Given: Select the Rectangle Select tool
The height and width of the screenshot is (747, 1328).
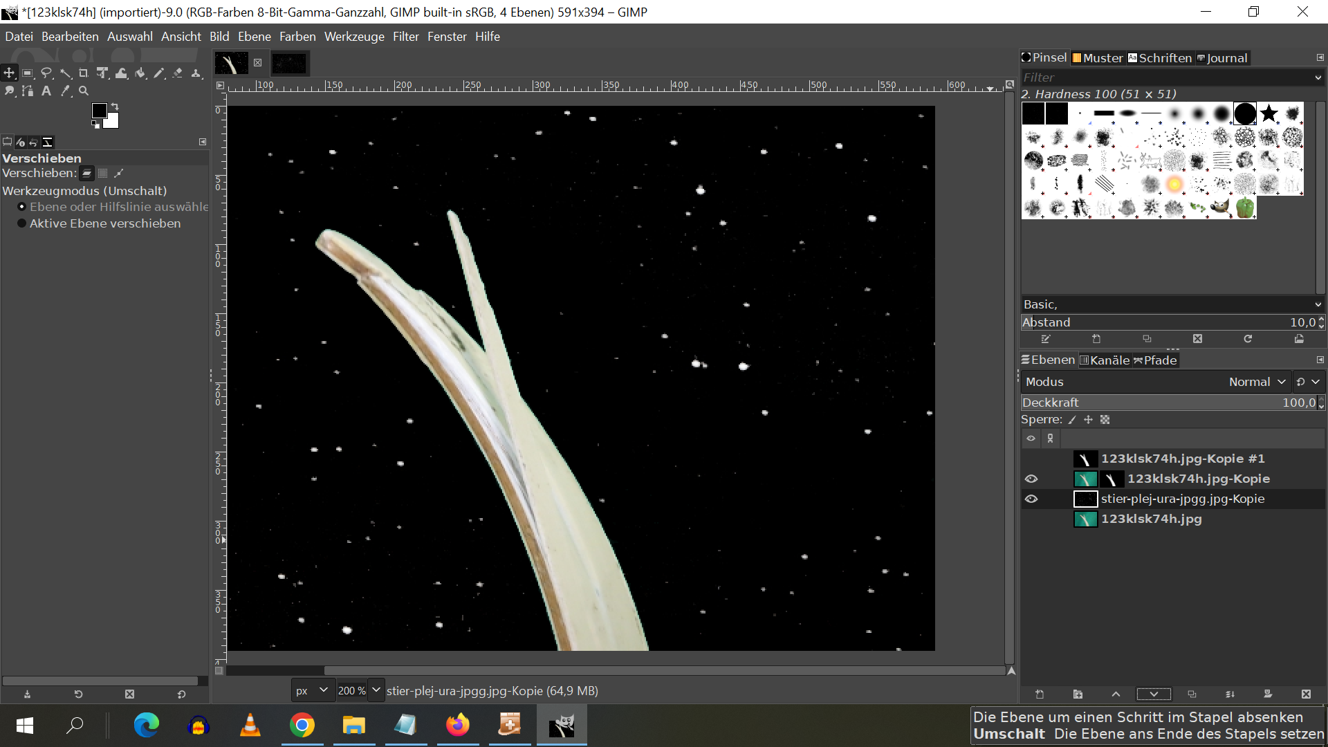Looking at the screenshot, I should [x=28, y=73].
